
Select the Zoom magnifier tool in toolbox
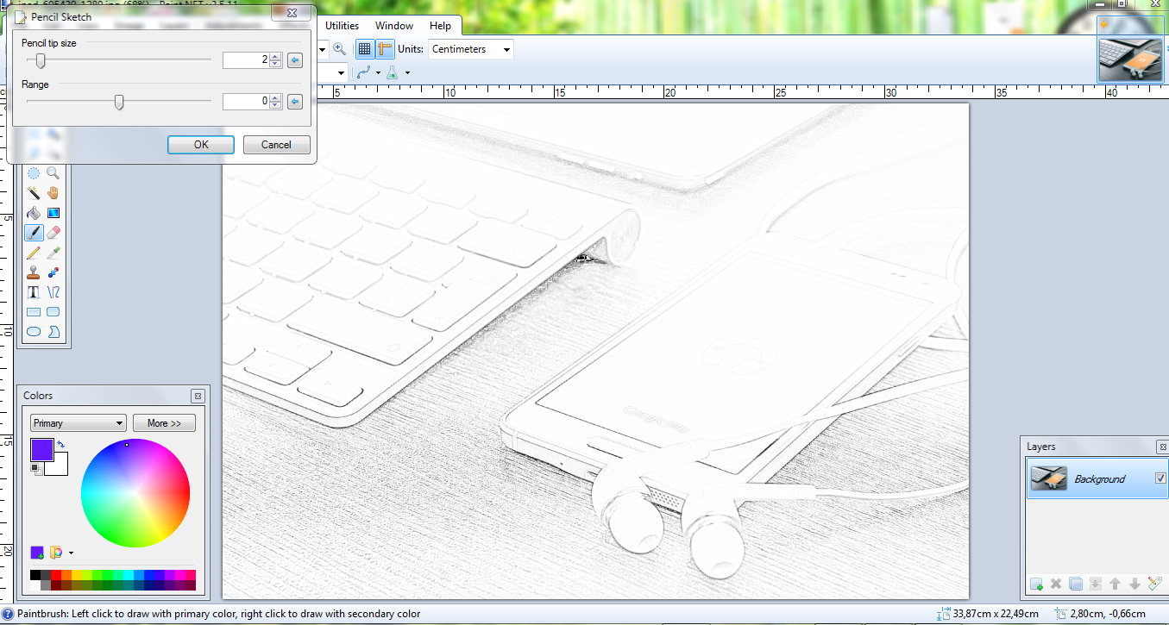click(x=53, y=173)
